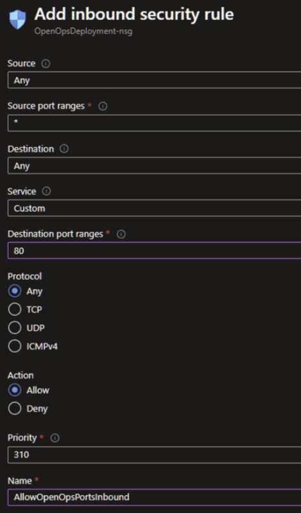
Task: Select the TCP protocol radio button
Action: pos(15,310)
